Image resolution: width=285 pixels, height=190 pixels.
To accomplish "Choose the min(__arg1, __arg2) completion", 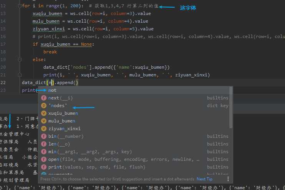I will point(134,152).
